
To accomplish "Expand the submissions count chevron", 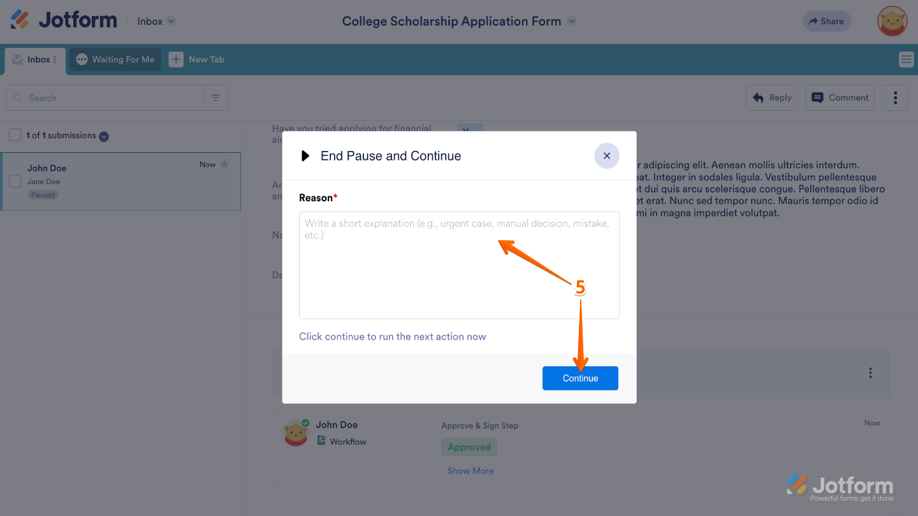I will coord(103,136).
